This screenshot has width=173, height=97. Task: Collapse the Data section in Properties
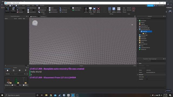pos(138,64)
